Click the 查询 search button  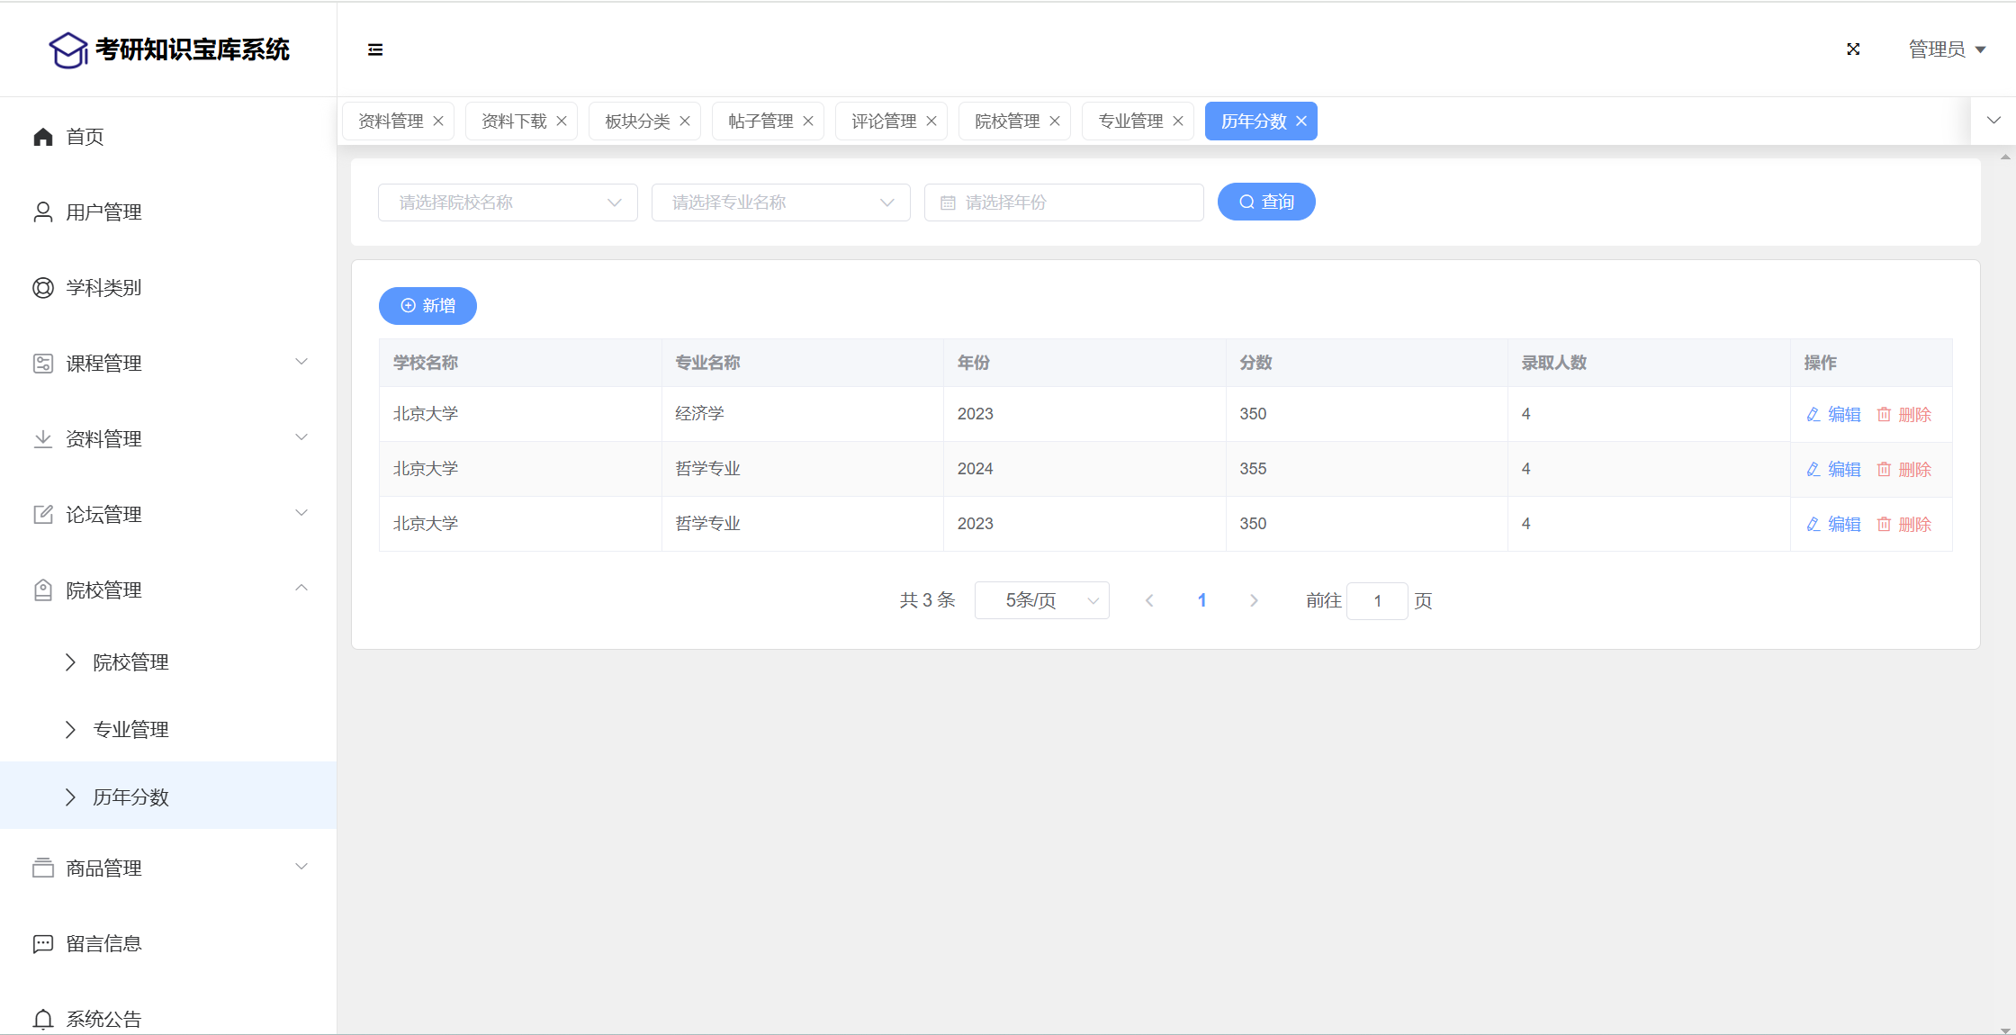click(1266, 202)
